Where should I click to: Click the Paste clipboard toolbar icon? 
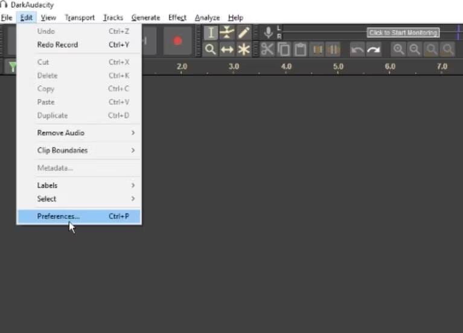pos(301,50)
